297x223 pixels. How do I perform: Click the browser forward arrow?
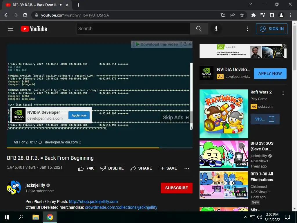coord(16,15)
